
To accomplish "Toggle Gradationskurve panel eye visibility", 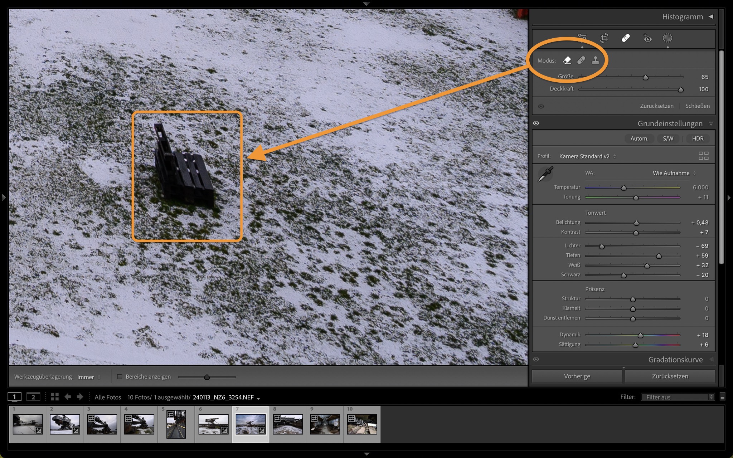I will pyautogui.click(x=536, y=360).
